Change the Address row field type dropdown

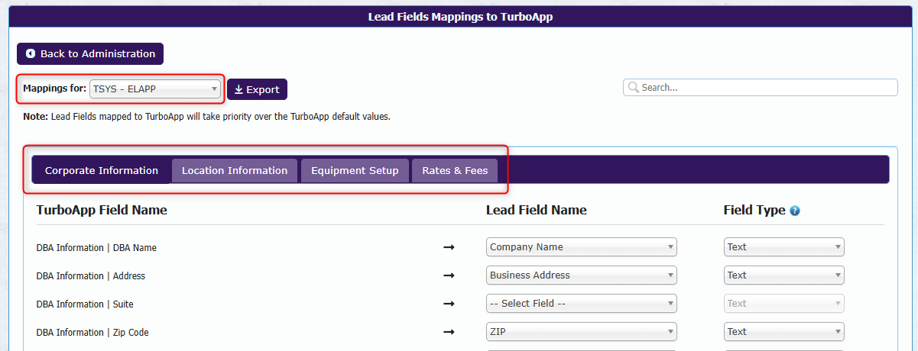pyautogui.click(x=783, y=275)
